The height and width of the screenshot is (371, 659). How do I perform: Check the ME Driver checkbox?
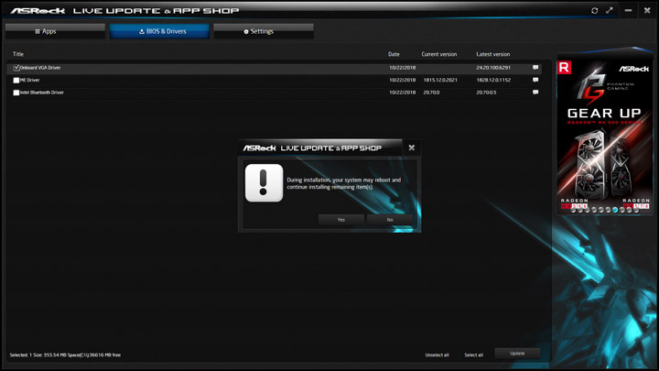pyautogui.click(x=16, y=80)
